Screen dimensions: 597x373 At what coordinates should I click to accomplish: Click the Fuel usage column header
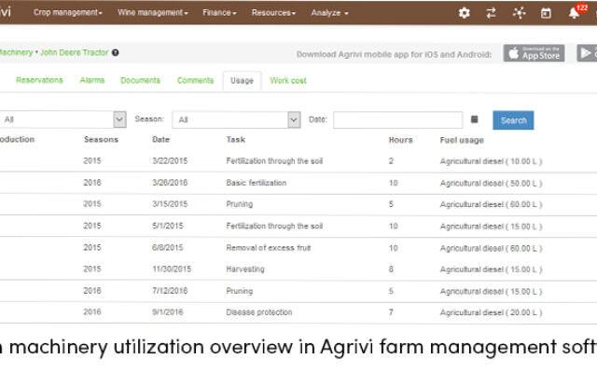point(462,140)
